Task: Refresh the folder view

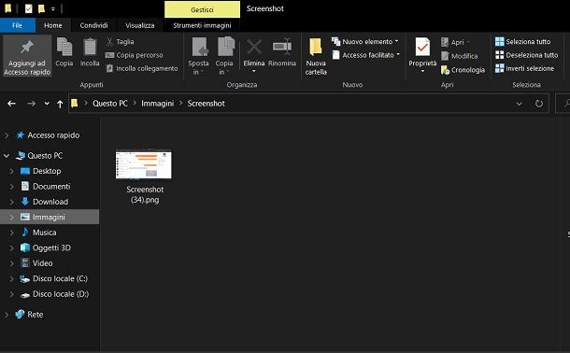Action: 539,104
